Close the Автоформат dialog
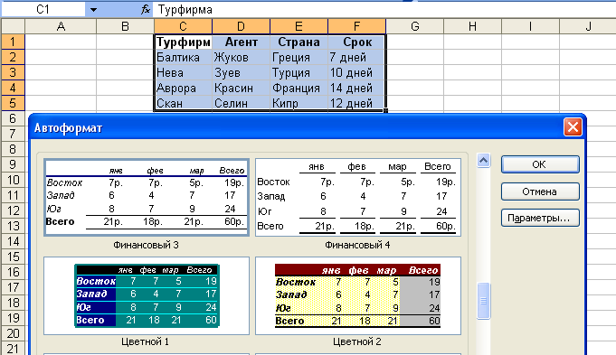616x355 pixels. (x=573, y=127)
